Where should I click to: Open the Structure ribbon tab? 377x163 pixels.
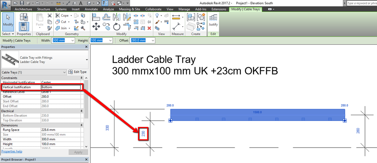[x=43, y=9]
